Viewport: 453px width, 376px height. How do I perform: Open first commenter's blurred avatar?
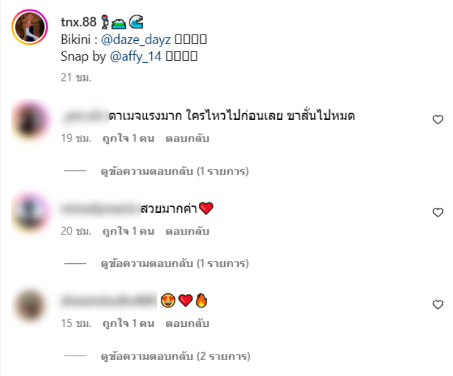coord(30,120)
